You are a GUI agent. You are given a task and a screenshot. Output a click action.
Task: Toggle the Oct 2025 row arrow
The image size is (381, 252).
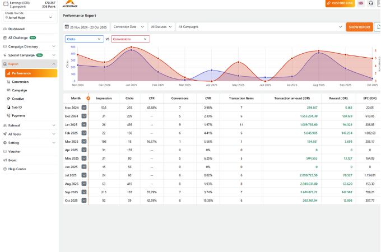click(x=84, y=200)
